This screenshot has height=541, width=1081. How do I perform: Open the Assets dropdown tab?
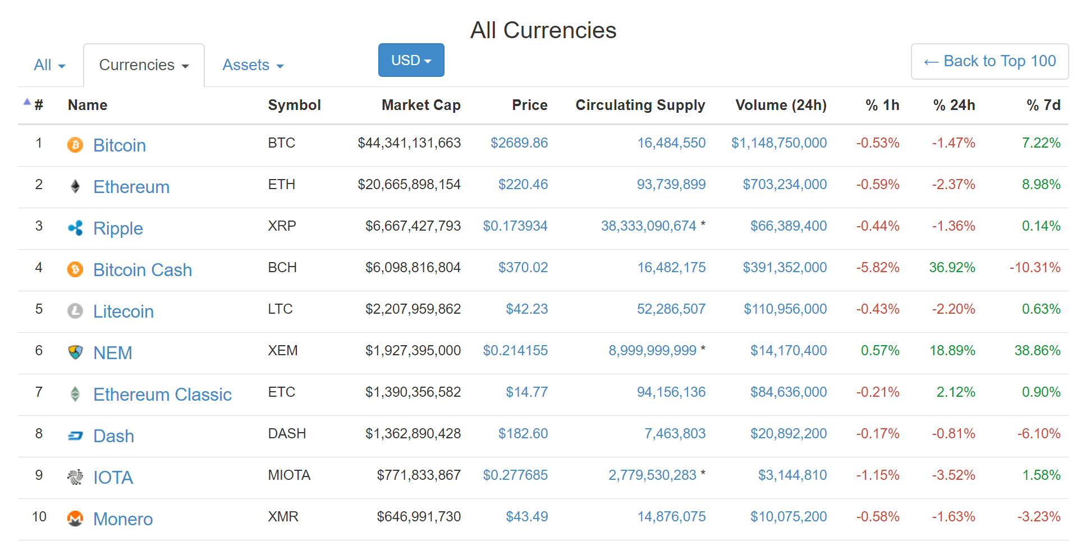coord(253,65)
